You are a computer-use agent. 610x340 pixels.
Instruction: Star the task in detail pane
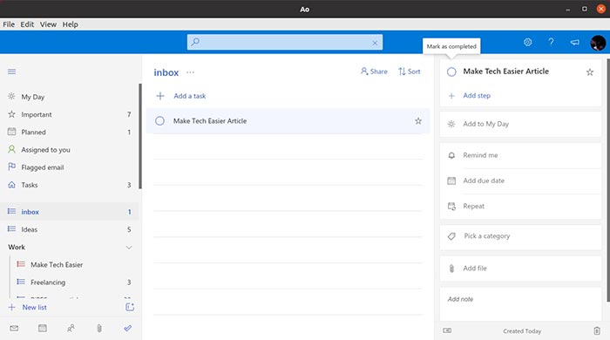[590, 72]
